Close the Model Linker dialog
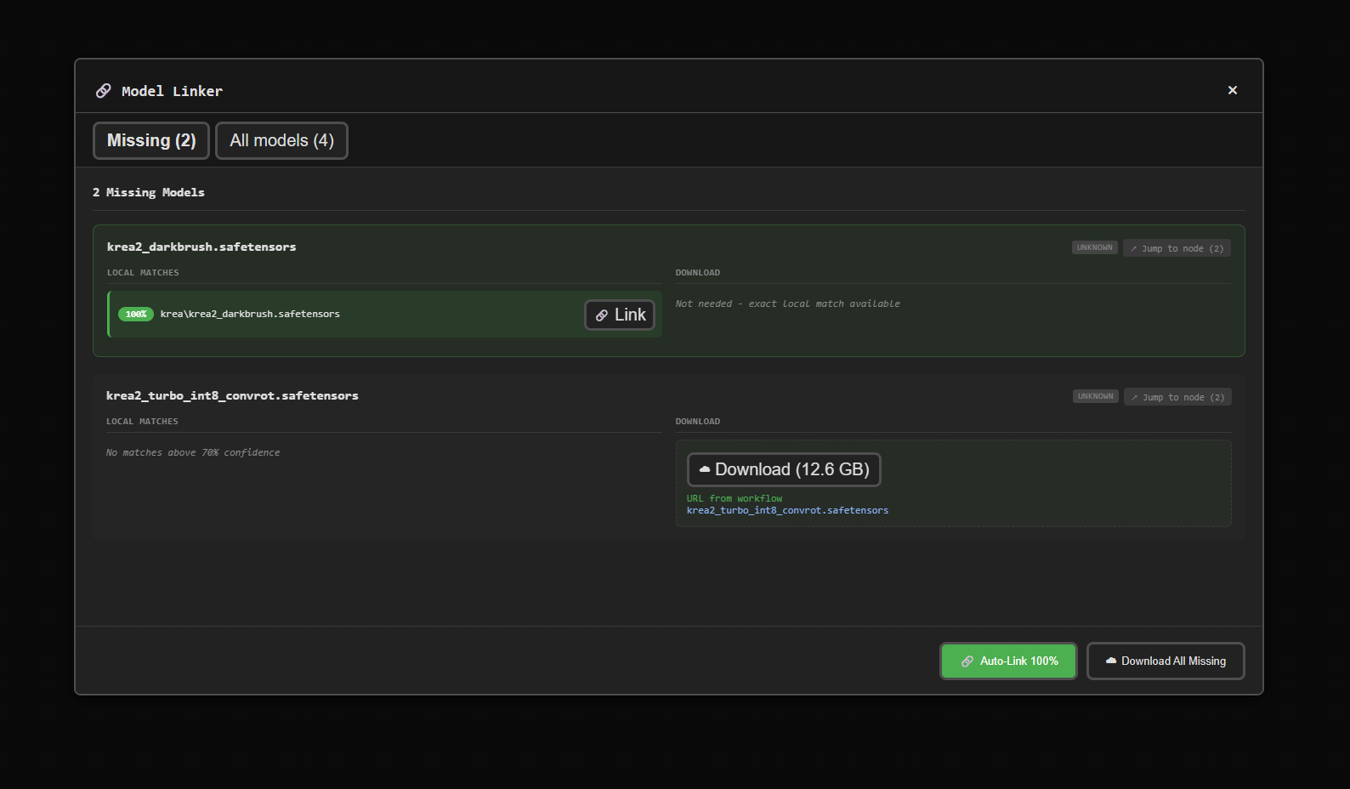Screen dimensions: 1350x789 [1232, 90]
